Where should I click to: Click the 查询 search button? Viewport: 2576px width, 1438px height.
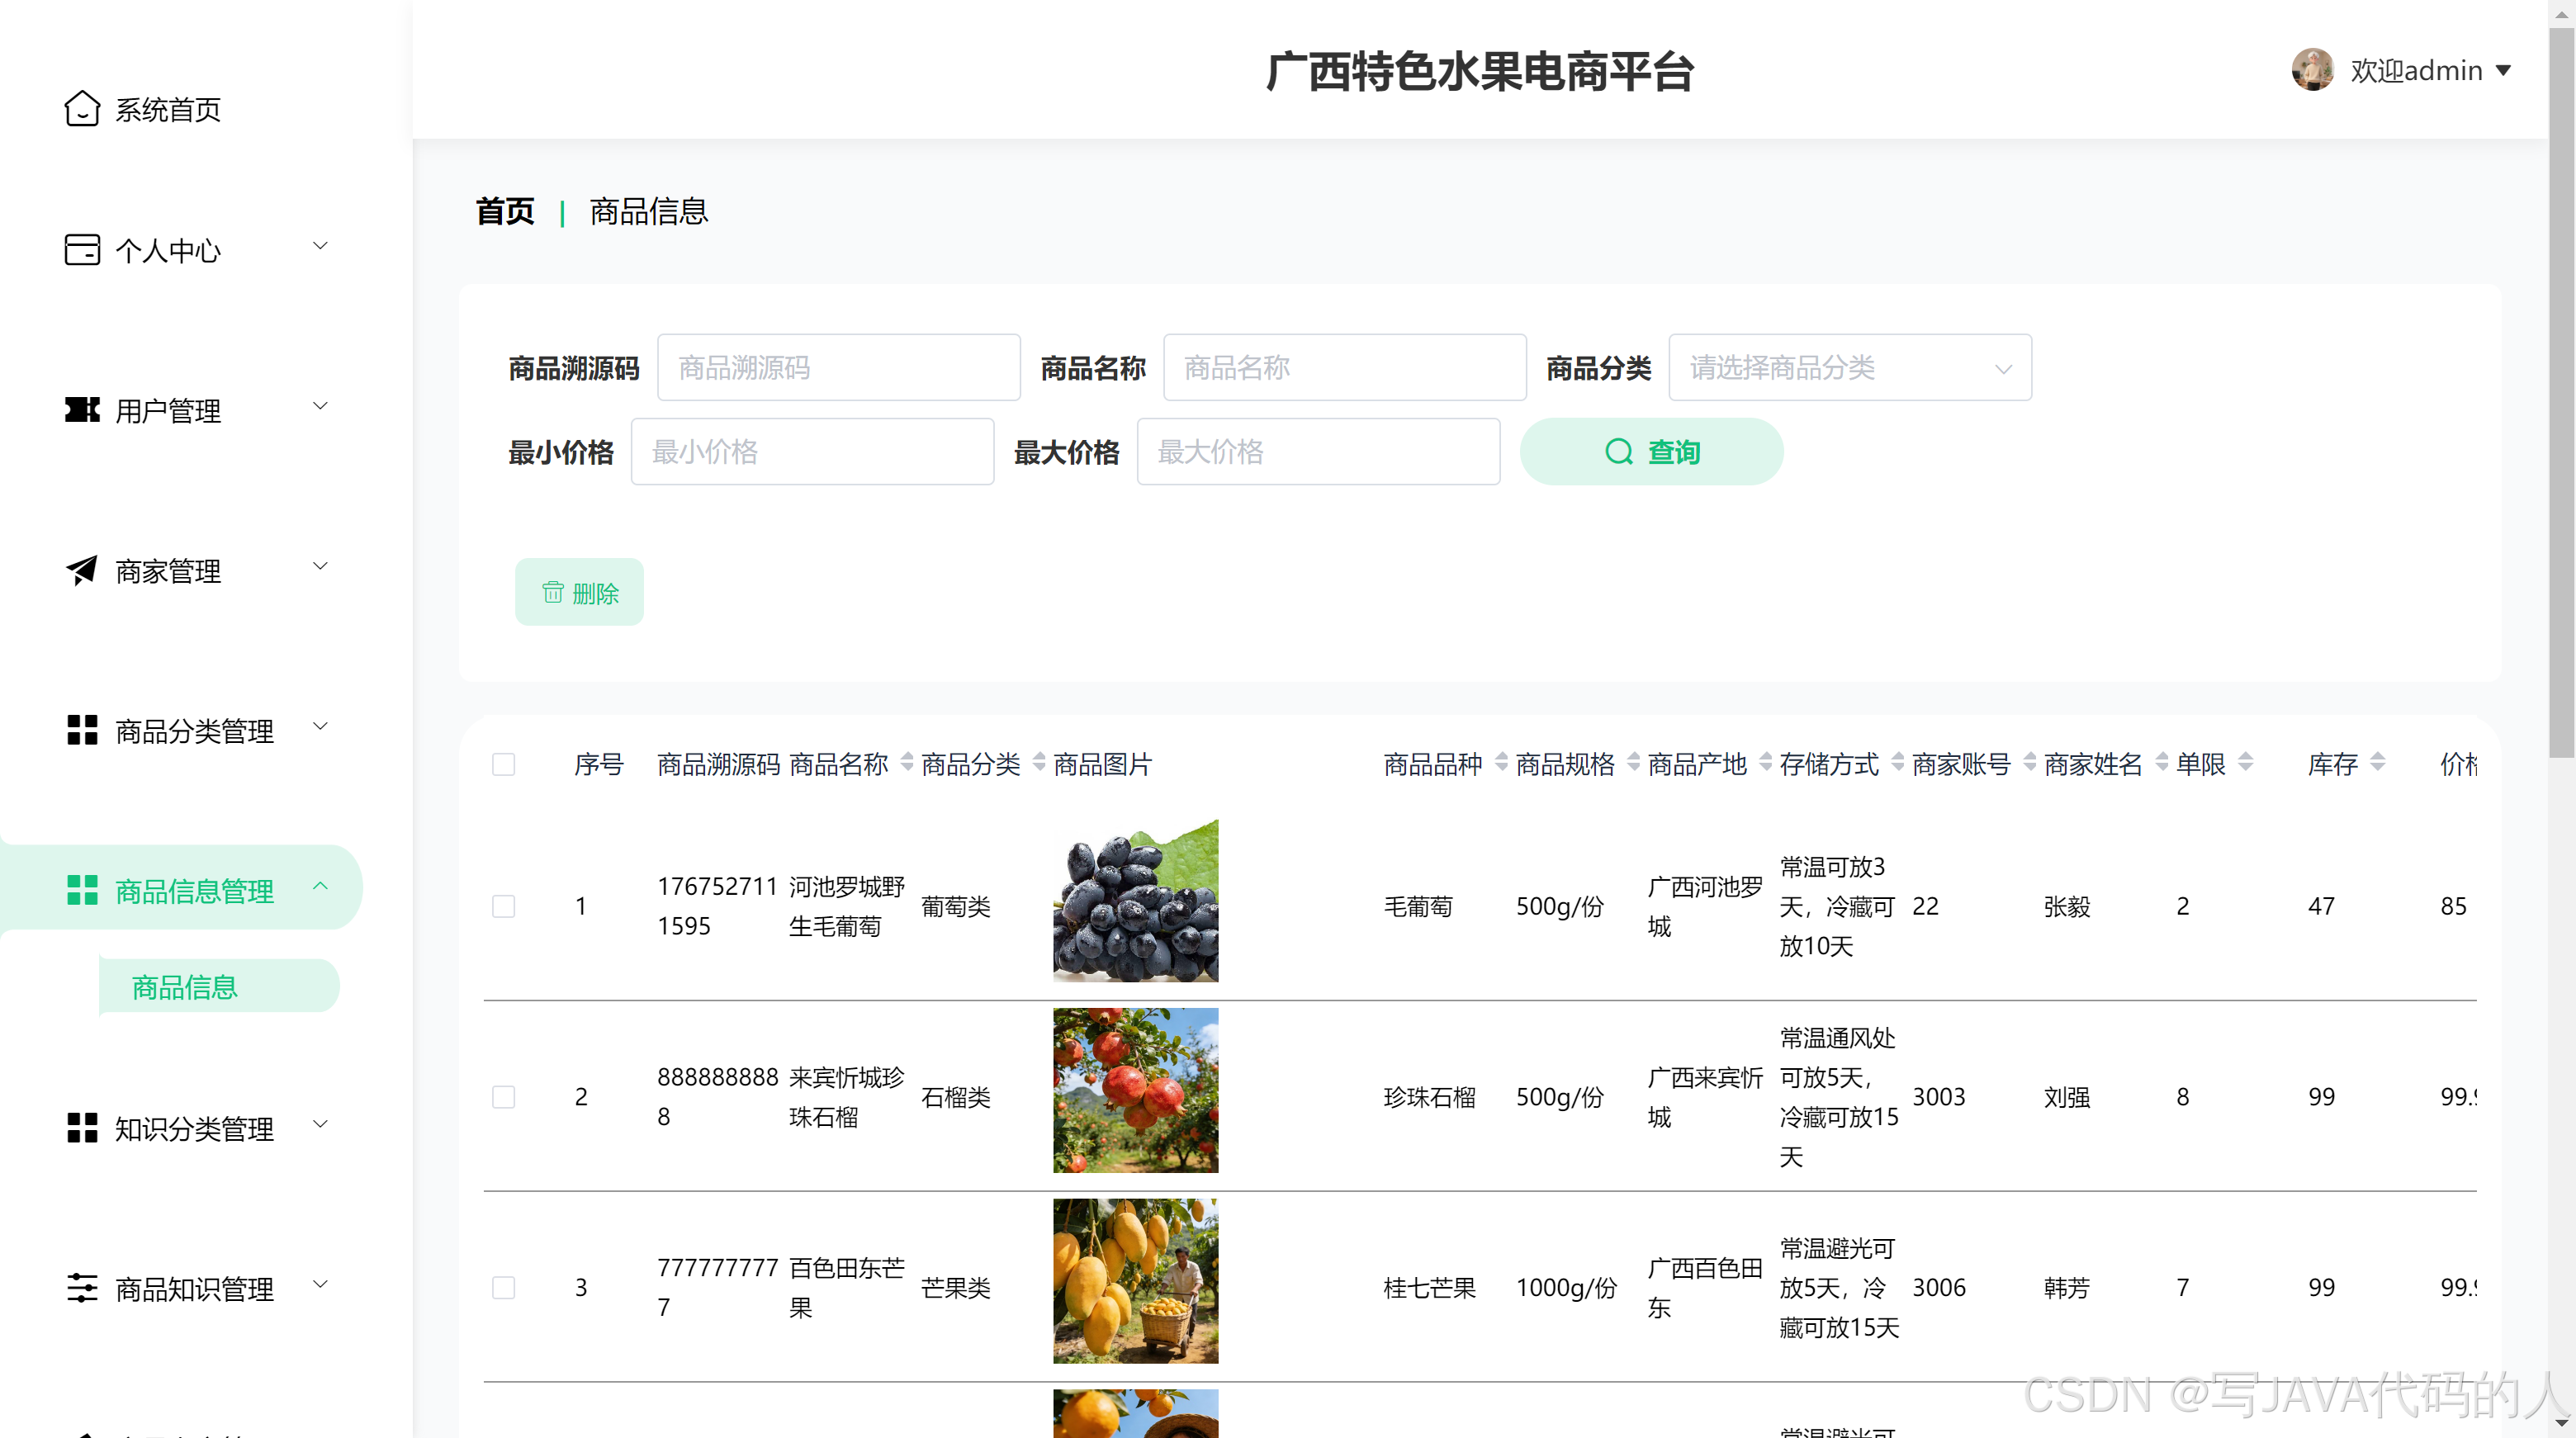(x=1651, y=452)
